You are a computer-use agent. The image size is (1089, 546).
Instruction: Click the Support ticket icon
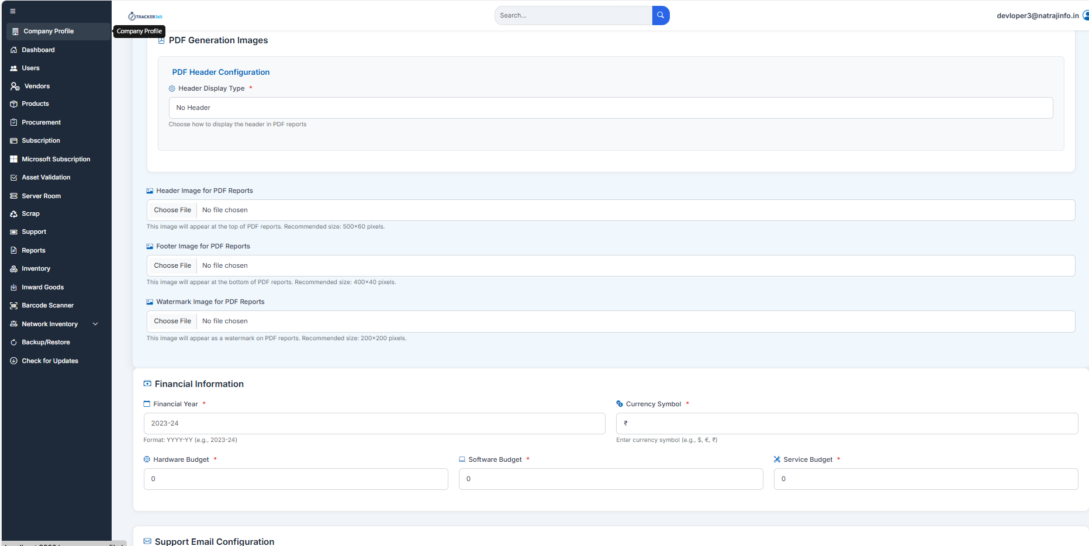click(13, 232)
